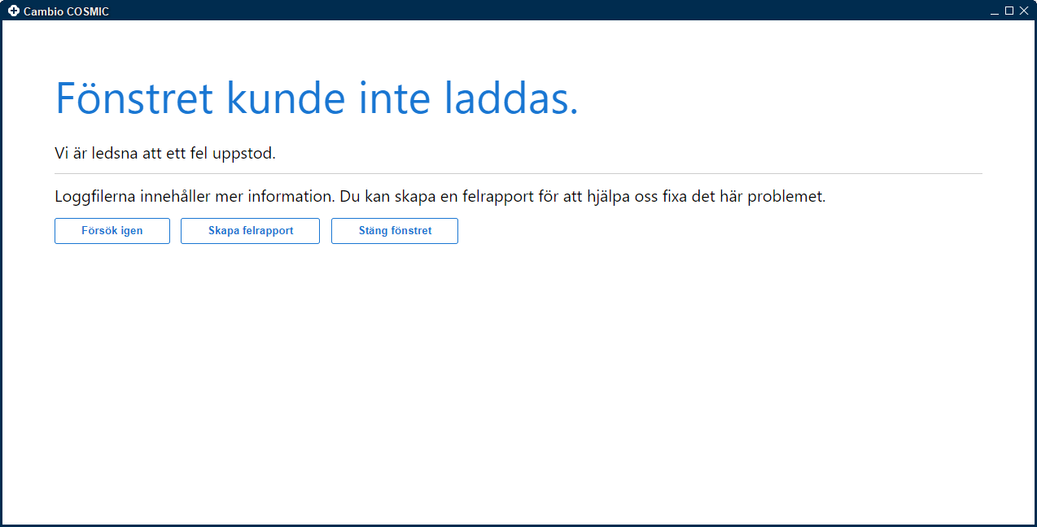Image resolution: width=1037 pixels, height=527 pixels.
Task: Open "Skapa felrapport" to create an error report
Action: point(250,231)
